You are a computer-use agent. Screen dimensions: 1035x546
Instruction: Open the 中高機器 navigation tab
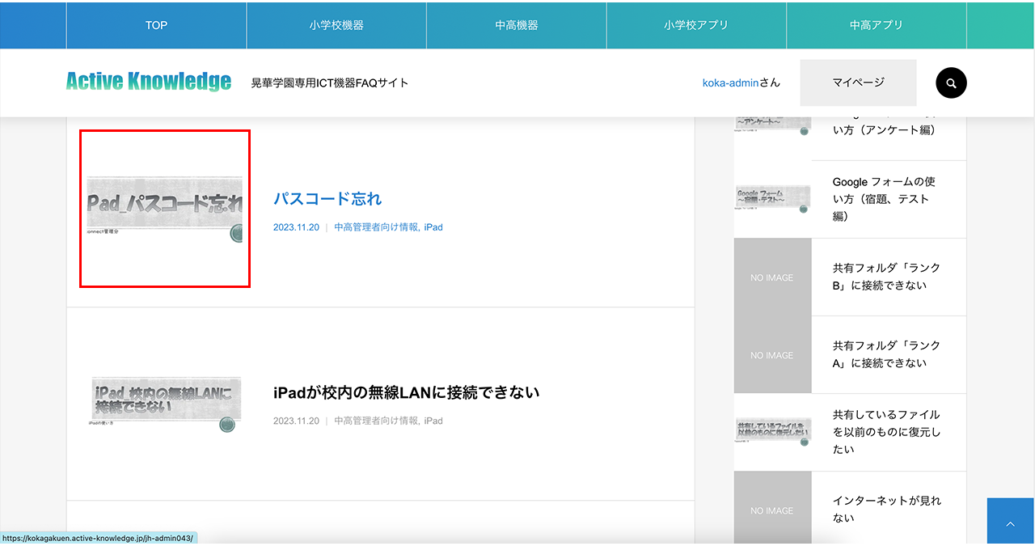point(517,25)
